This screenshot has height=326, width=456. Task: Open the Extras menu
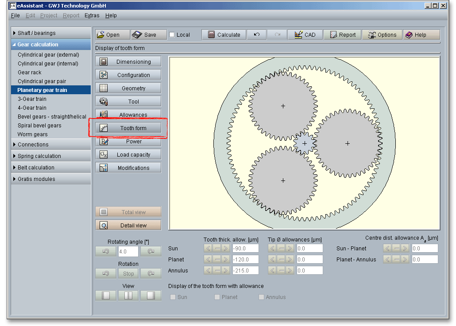[x=92, y=15]
